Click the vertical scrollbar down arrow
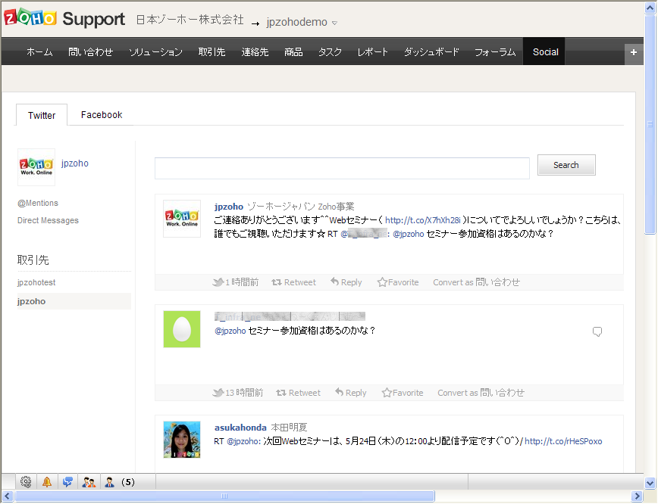This screenshot has height=504, width=658. (650, 483)
